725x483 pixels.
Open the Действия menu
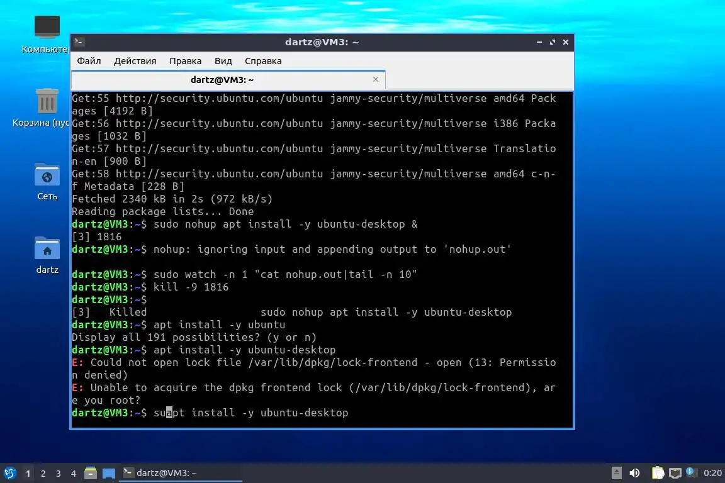pyautogui.click(x=135, y=61)
